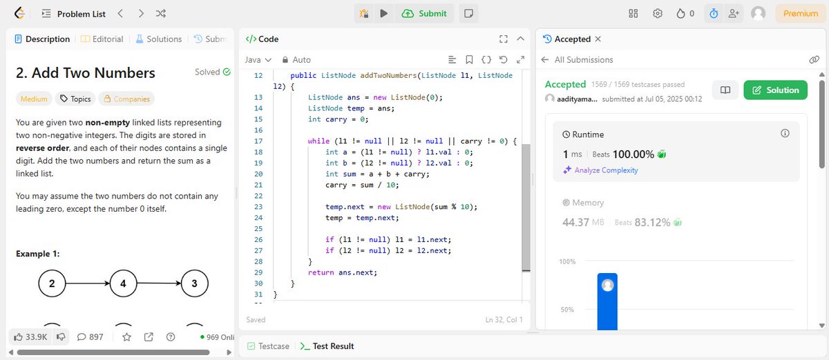829x360 pixels.
Task: Go to previous problem arrow
Action: pos(120,13)
